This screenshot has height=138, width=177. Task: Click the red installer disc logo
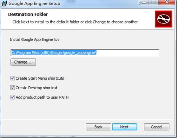point(163,19)
